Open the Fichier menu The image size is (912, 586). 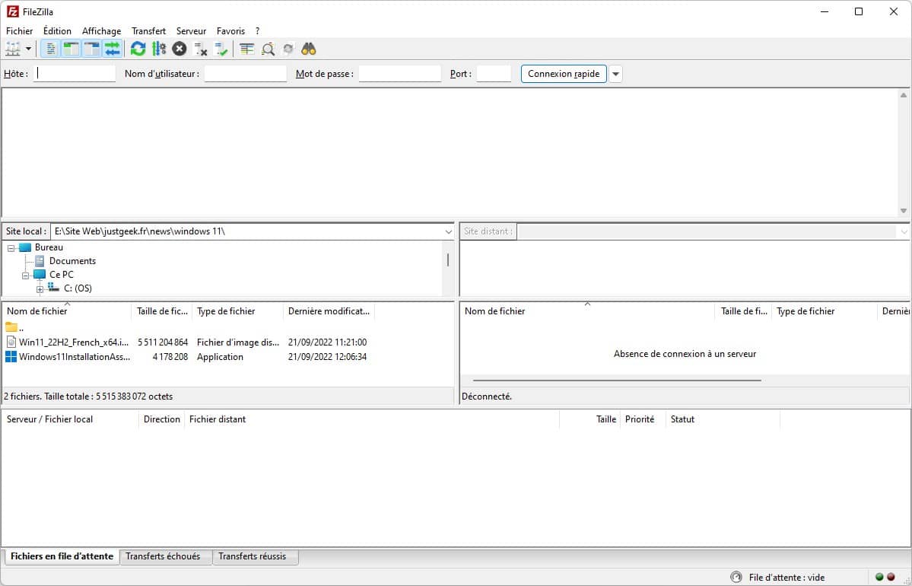pos(19,31)
